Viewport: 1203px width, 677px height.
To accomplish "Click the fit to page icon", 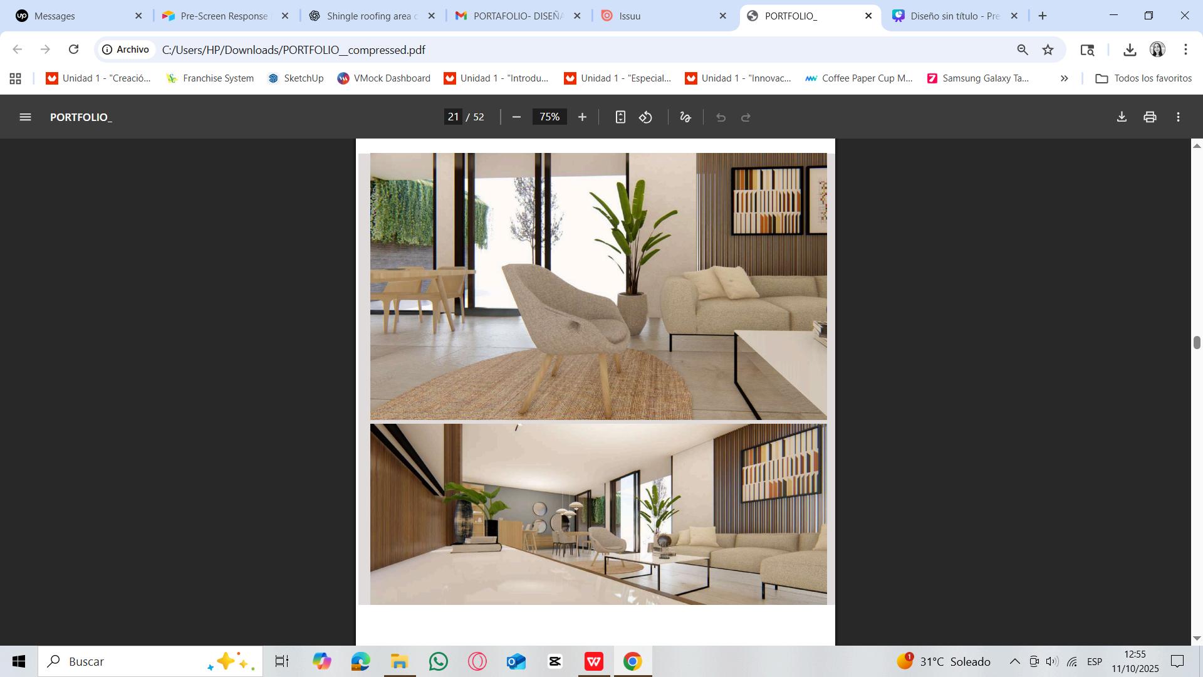I will (620, 117).
